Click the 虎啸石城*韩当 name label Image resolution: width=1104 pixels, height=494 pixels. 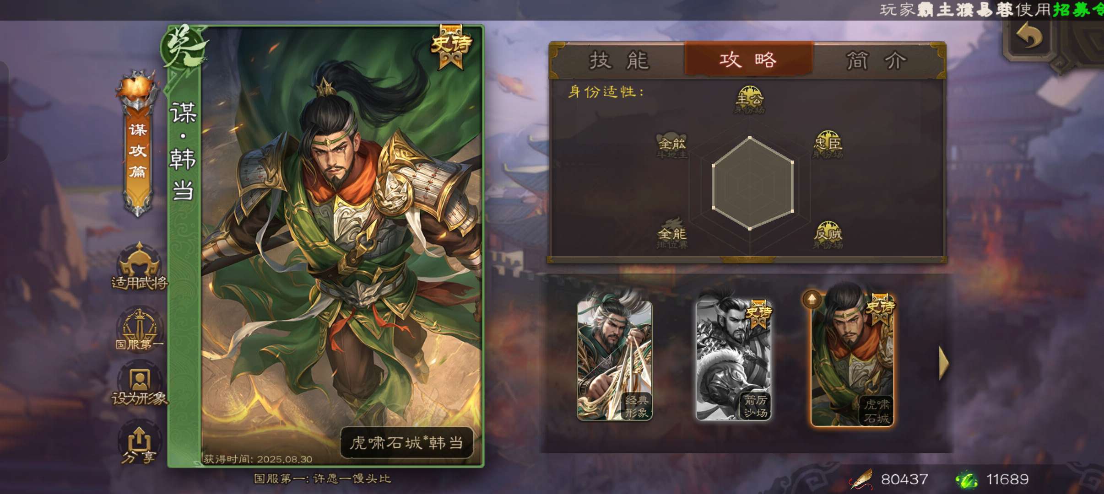pos(406,442)
